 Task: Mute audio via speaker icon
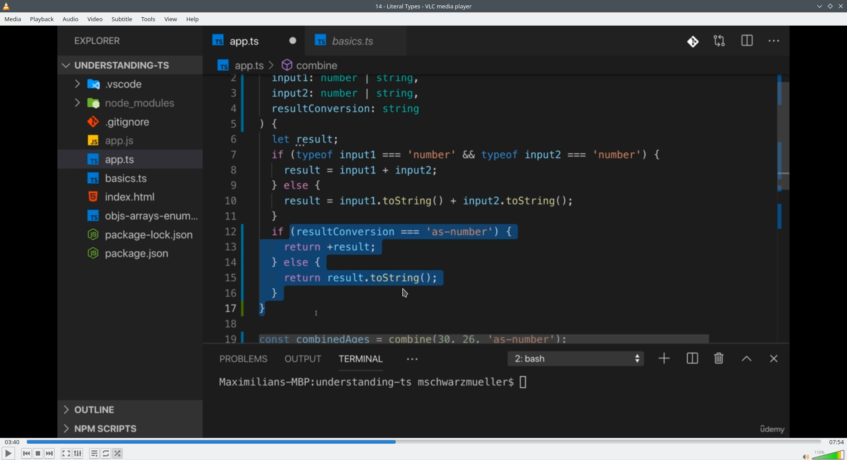(x=806, y=456)
